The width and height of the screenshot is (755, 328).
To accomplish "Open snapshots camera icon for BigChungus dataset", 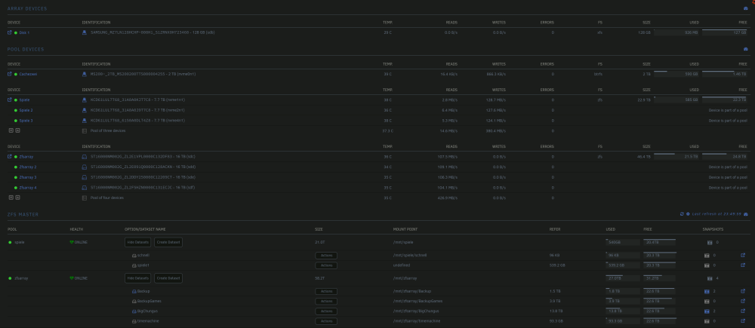I will pyautogui.click(x=707, y=311).
